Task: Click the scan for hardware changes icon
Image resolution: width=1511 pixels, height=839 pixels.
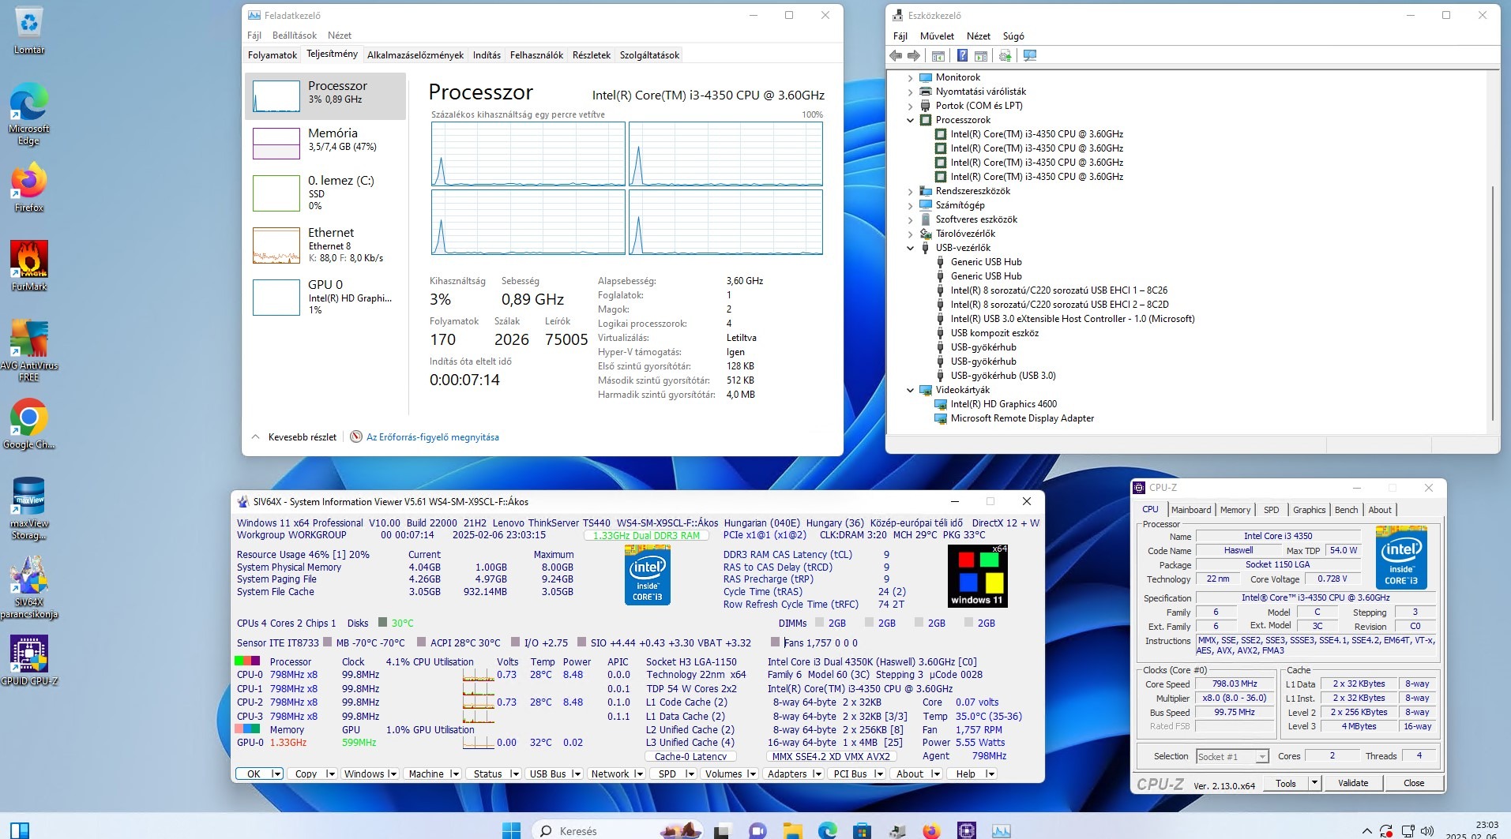Action: (x=1029, y=56)
